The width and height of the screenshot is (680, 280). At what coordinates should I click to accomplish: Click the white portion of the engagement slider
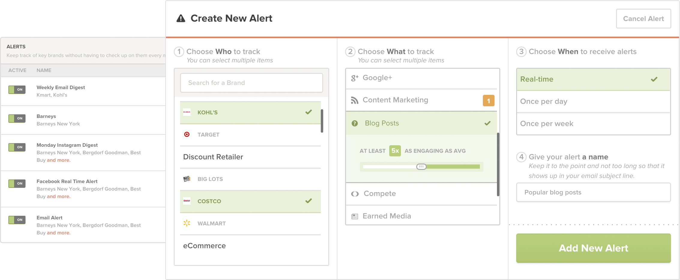[390, 167]
